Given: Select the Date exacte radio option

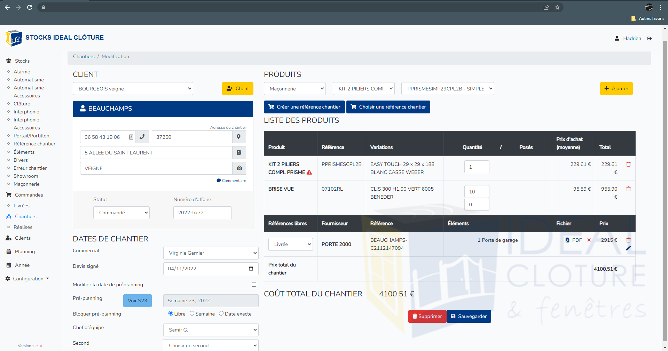Looking at the screenshot, I should pos(221,313).
